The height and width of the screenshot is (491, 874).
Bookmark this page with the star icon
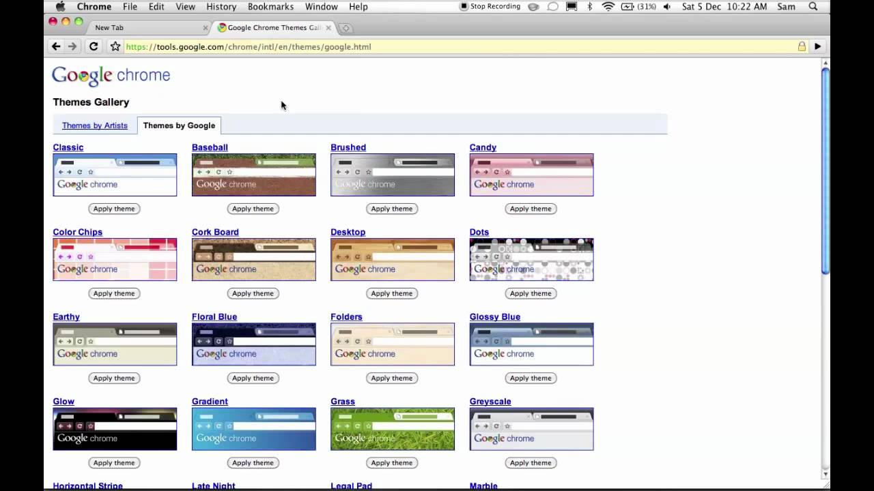click(115, 46)
